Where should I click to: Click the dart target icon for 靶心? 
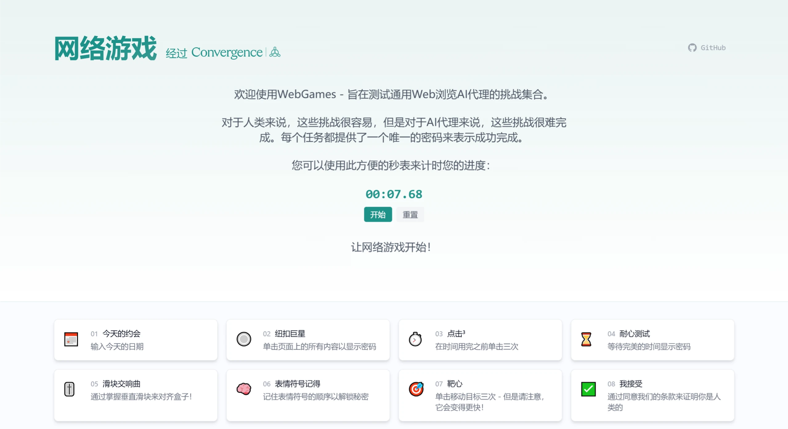[x=416, y=389]
